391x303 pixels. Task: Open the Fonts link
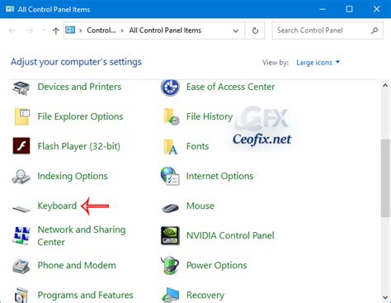pyautogui.click(x=197, y=146)
